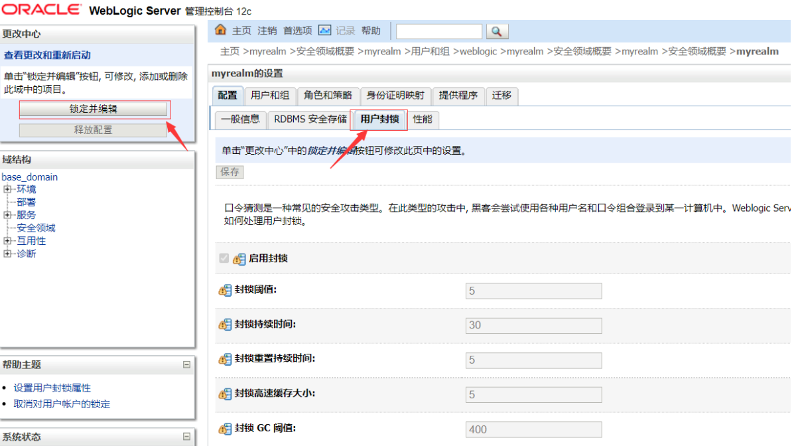Viewport: 796px width, 446px height.
Task: Open the 性能 sub-tab
Action: pyautogui.click(x=422, y=119)
